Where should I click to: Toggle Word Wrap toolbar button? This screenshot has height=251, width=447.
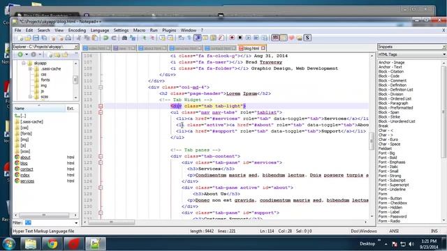click(x=182, y=38)
